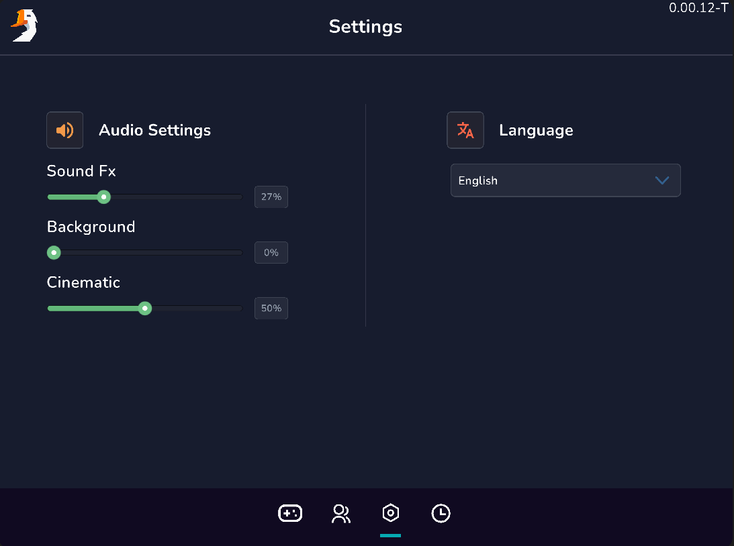Open the friends people tab
This screenshot has width=734, height=546.
pos(340,513)
